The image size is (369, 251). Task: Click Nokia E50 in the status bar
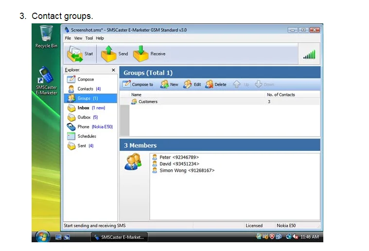286,226
